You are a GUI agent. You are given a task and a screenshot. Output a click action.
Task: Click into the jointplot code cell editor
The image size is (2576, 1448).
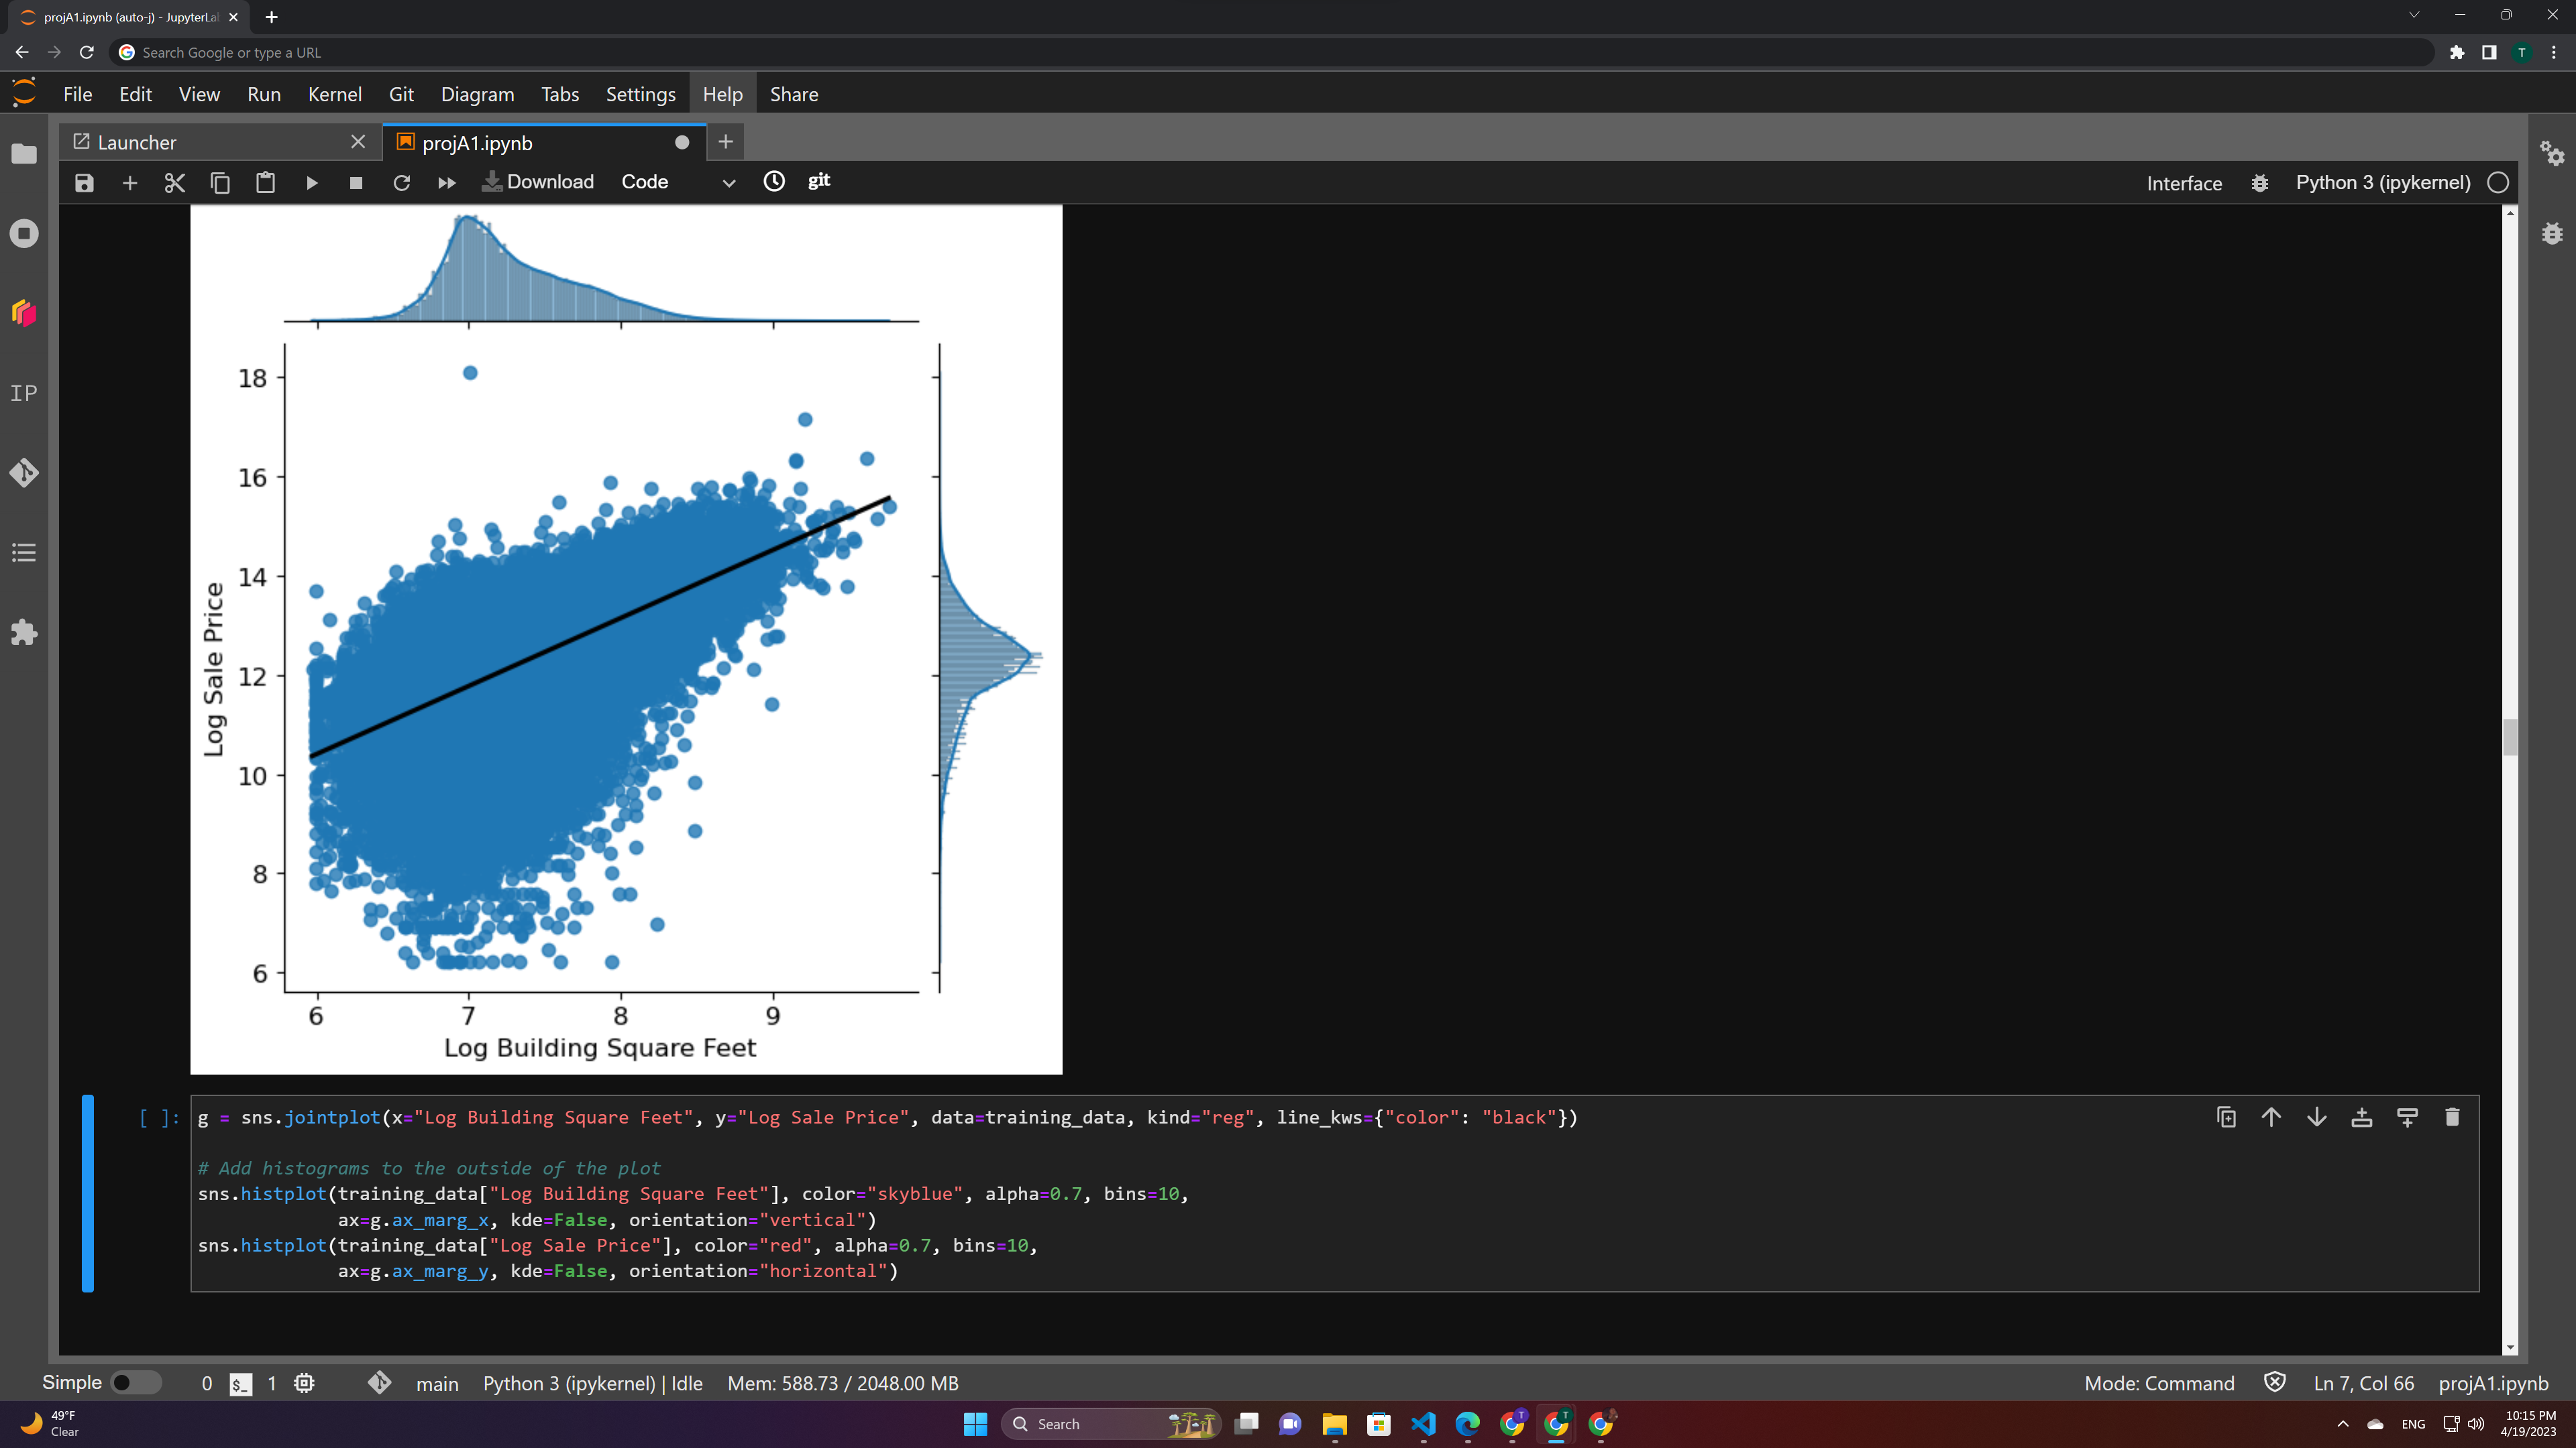point(1334,1193)
